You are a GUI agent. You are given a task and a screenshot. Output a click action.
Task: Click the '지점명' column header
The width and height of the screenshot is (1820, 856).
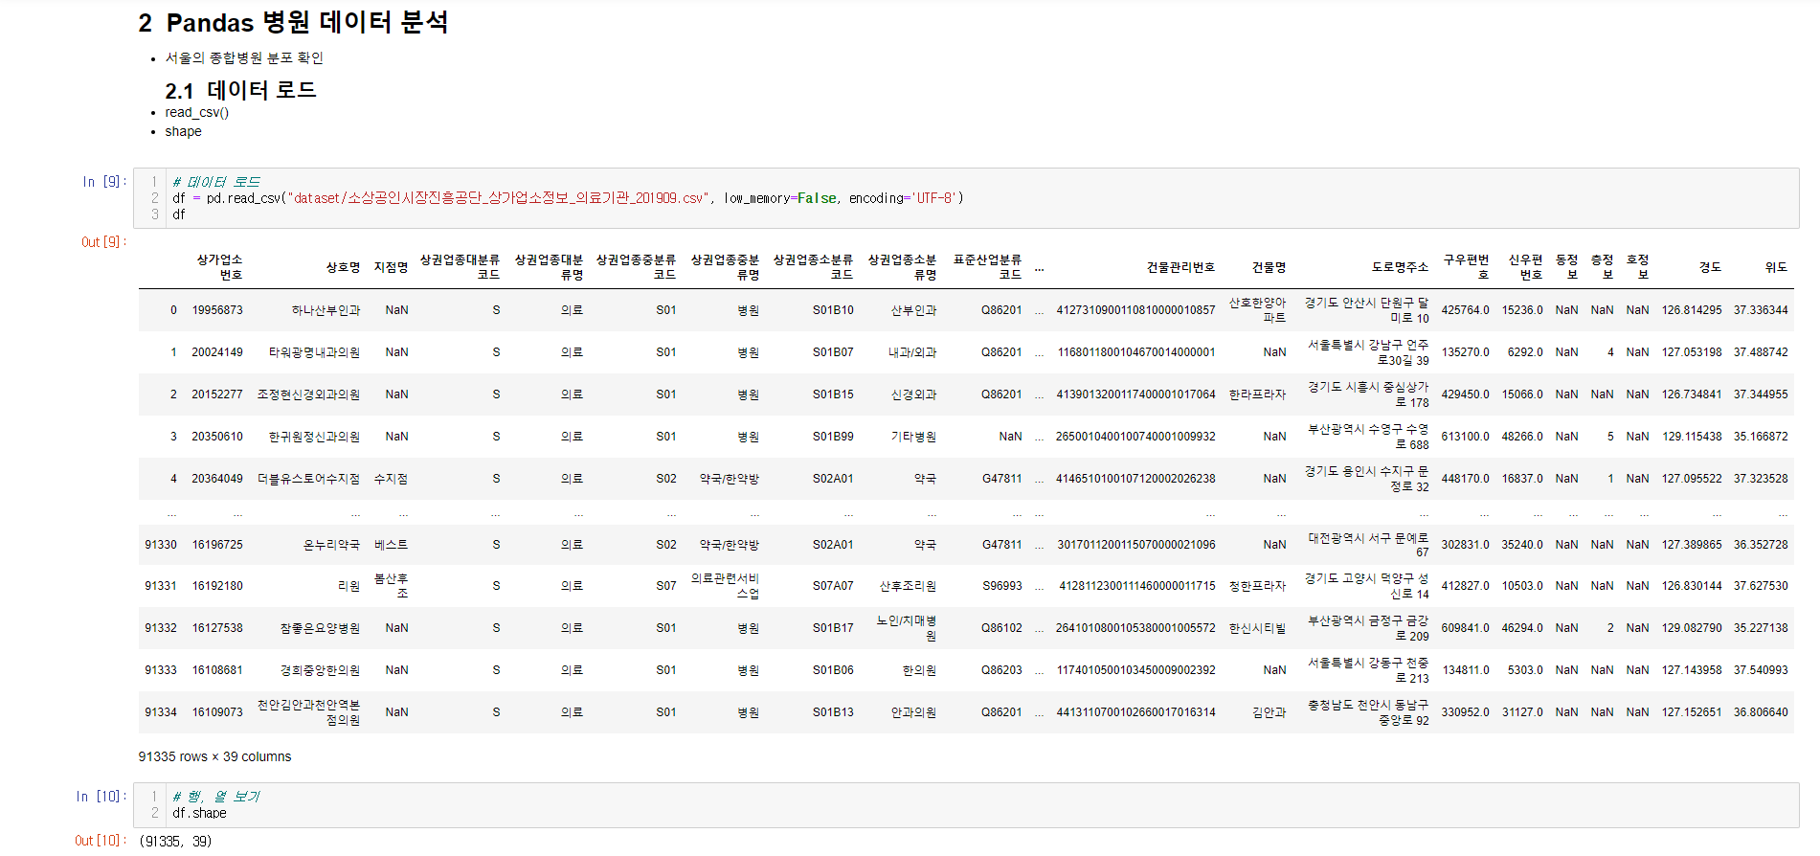click(391, 267)
